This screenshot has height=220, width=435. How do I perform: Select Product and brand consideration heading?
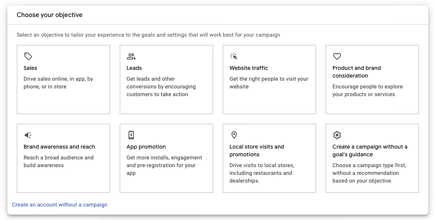coord(356,72)
